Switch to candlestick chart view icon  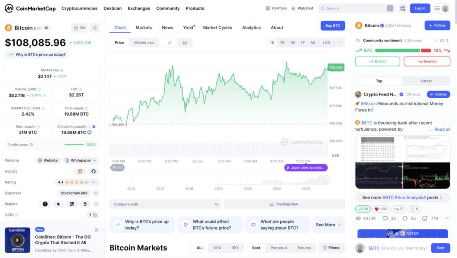point(185,43)
